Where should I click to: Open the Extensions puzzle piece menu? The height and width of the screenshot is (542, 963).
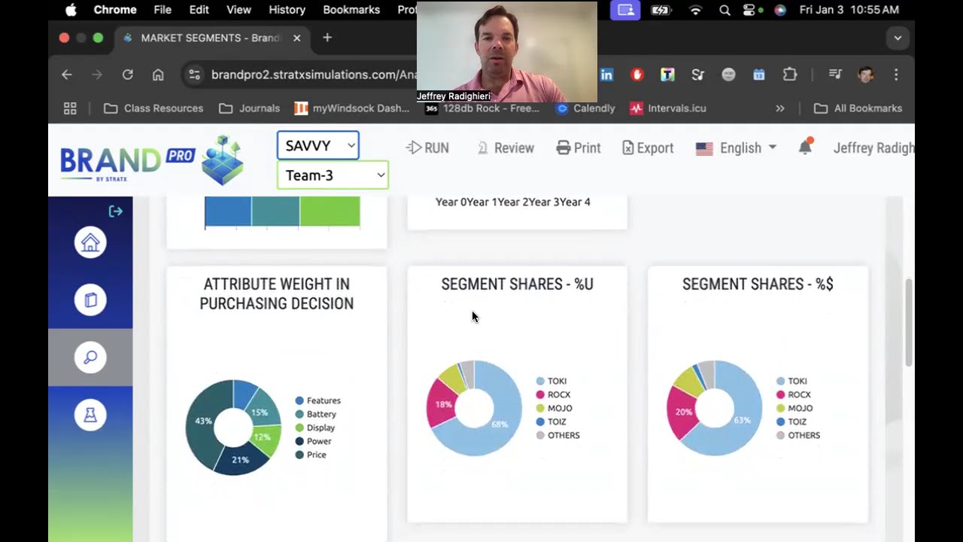[789, 75]
